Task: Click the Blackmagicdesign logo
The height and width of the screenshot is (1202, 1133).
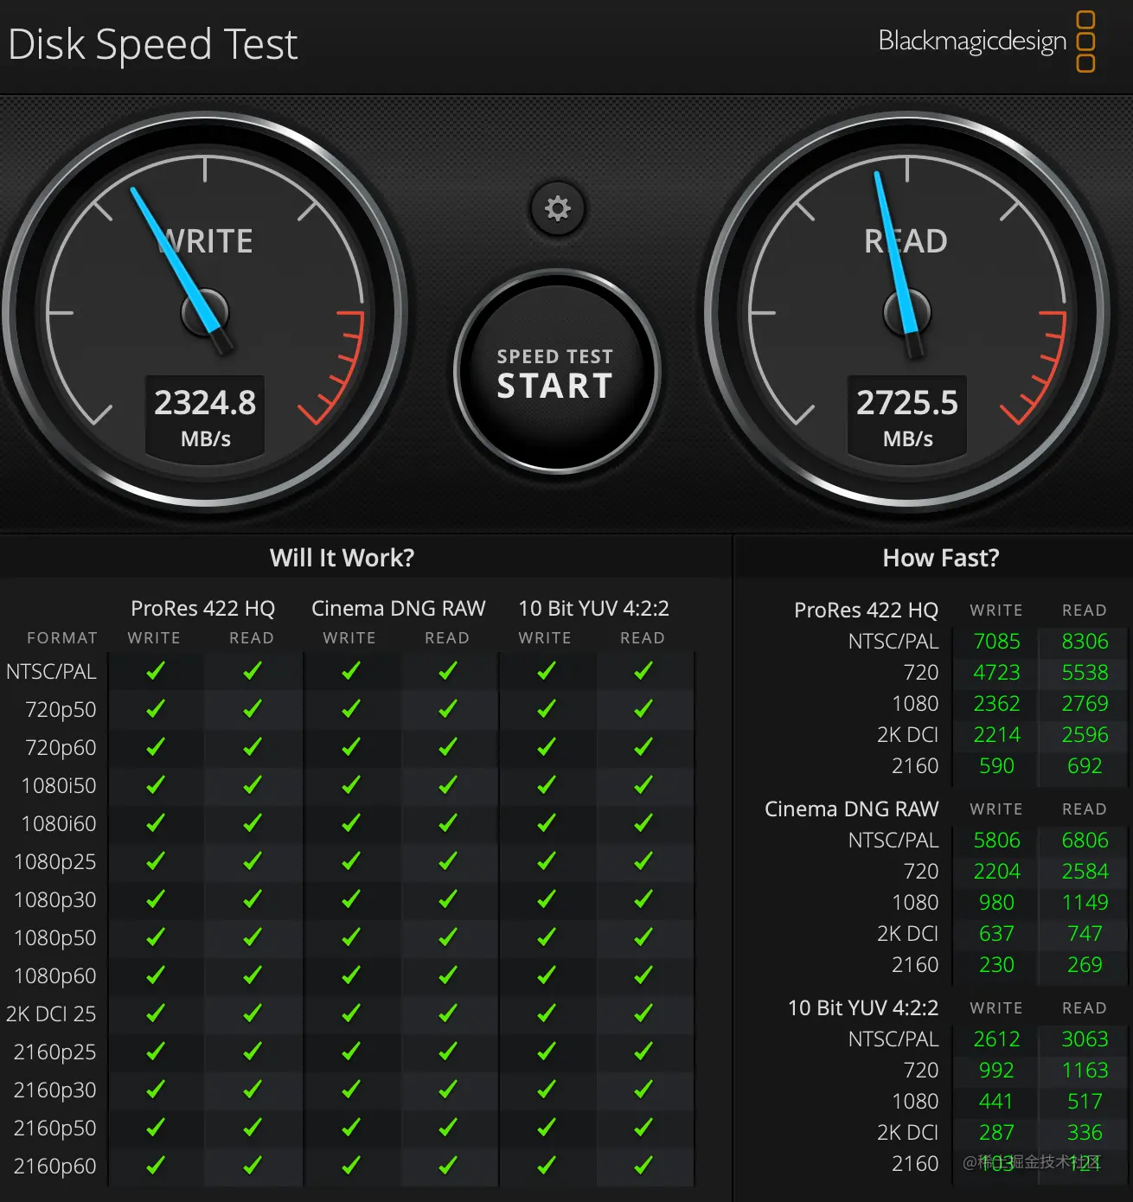Action: 987,41
